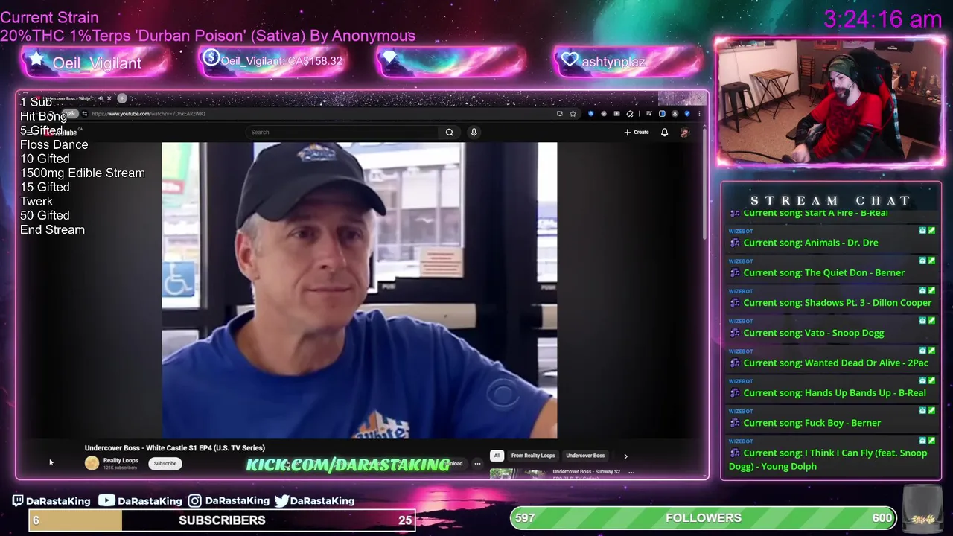The height and width of the screenshot is (536, 953).
Task: Subscribe to Reality Loops channel
Action: pyautogui.click(x=165, y=463)
